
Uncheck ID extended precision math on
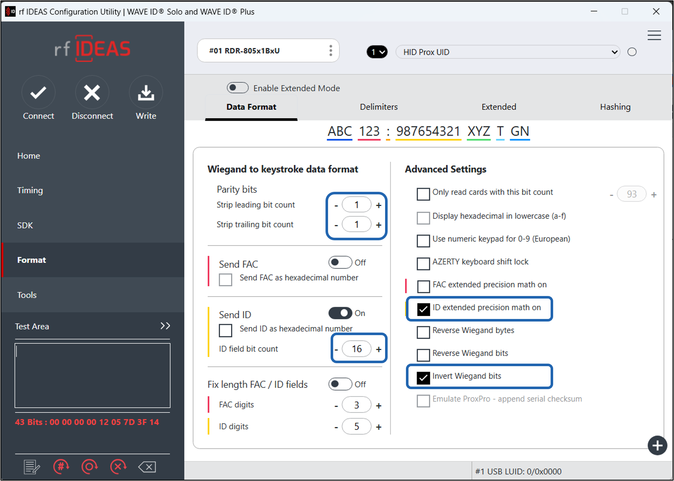point(423,309)
